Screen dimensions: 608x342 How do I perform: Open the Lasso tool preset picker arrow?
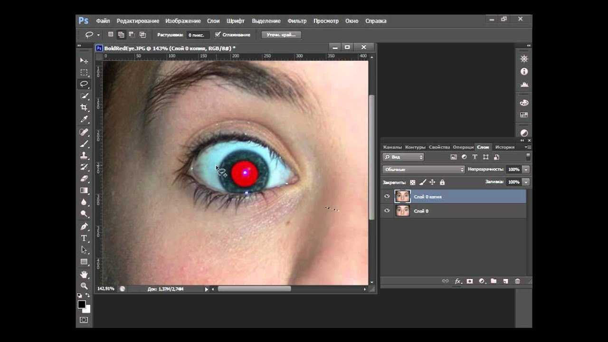(x=98, y=35)
